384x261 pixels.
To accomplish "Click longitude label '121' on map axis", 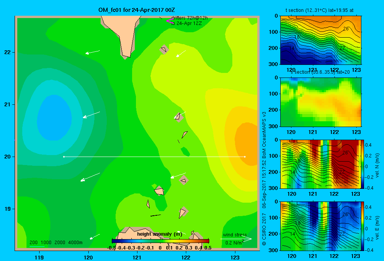I will (x=137, y=257).
